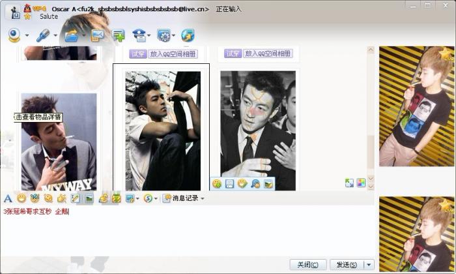The image size is (456, 274).
Task: Click the green-blue expand arrows icon
Action: (x=349, y=183)
